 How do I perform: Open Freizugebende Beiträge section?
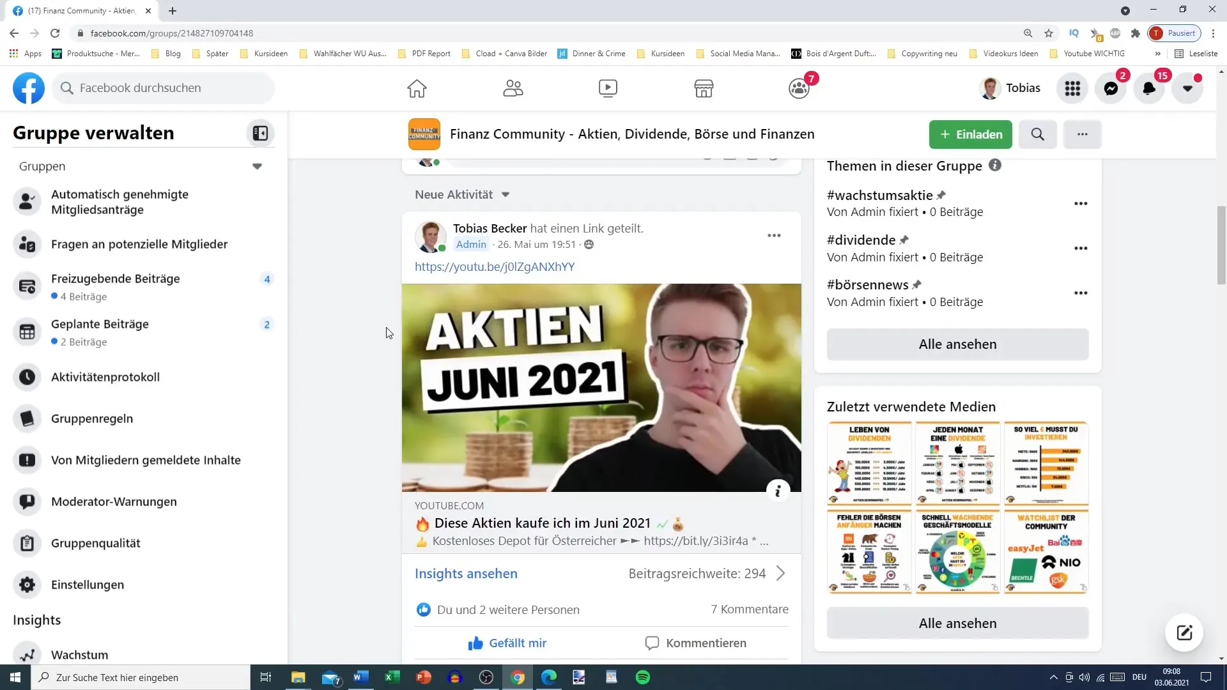click(x=144, y=286)
